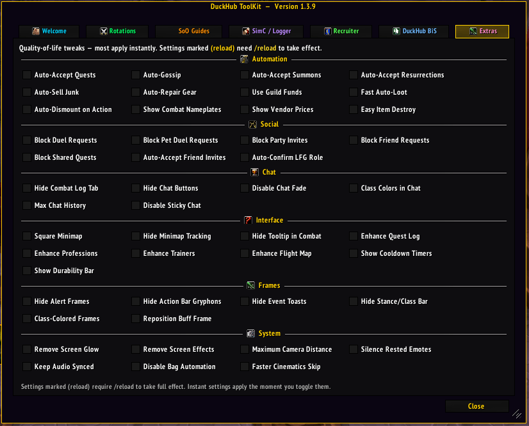This screenshot has width=529, height=426.
Task: Toggle Use Guild Funds checkbox
Action: tap(245, 92)
